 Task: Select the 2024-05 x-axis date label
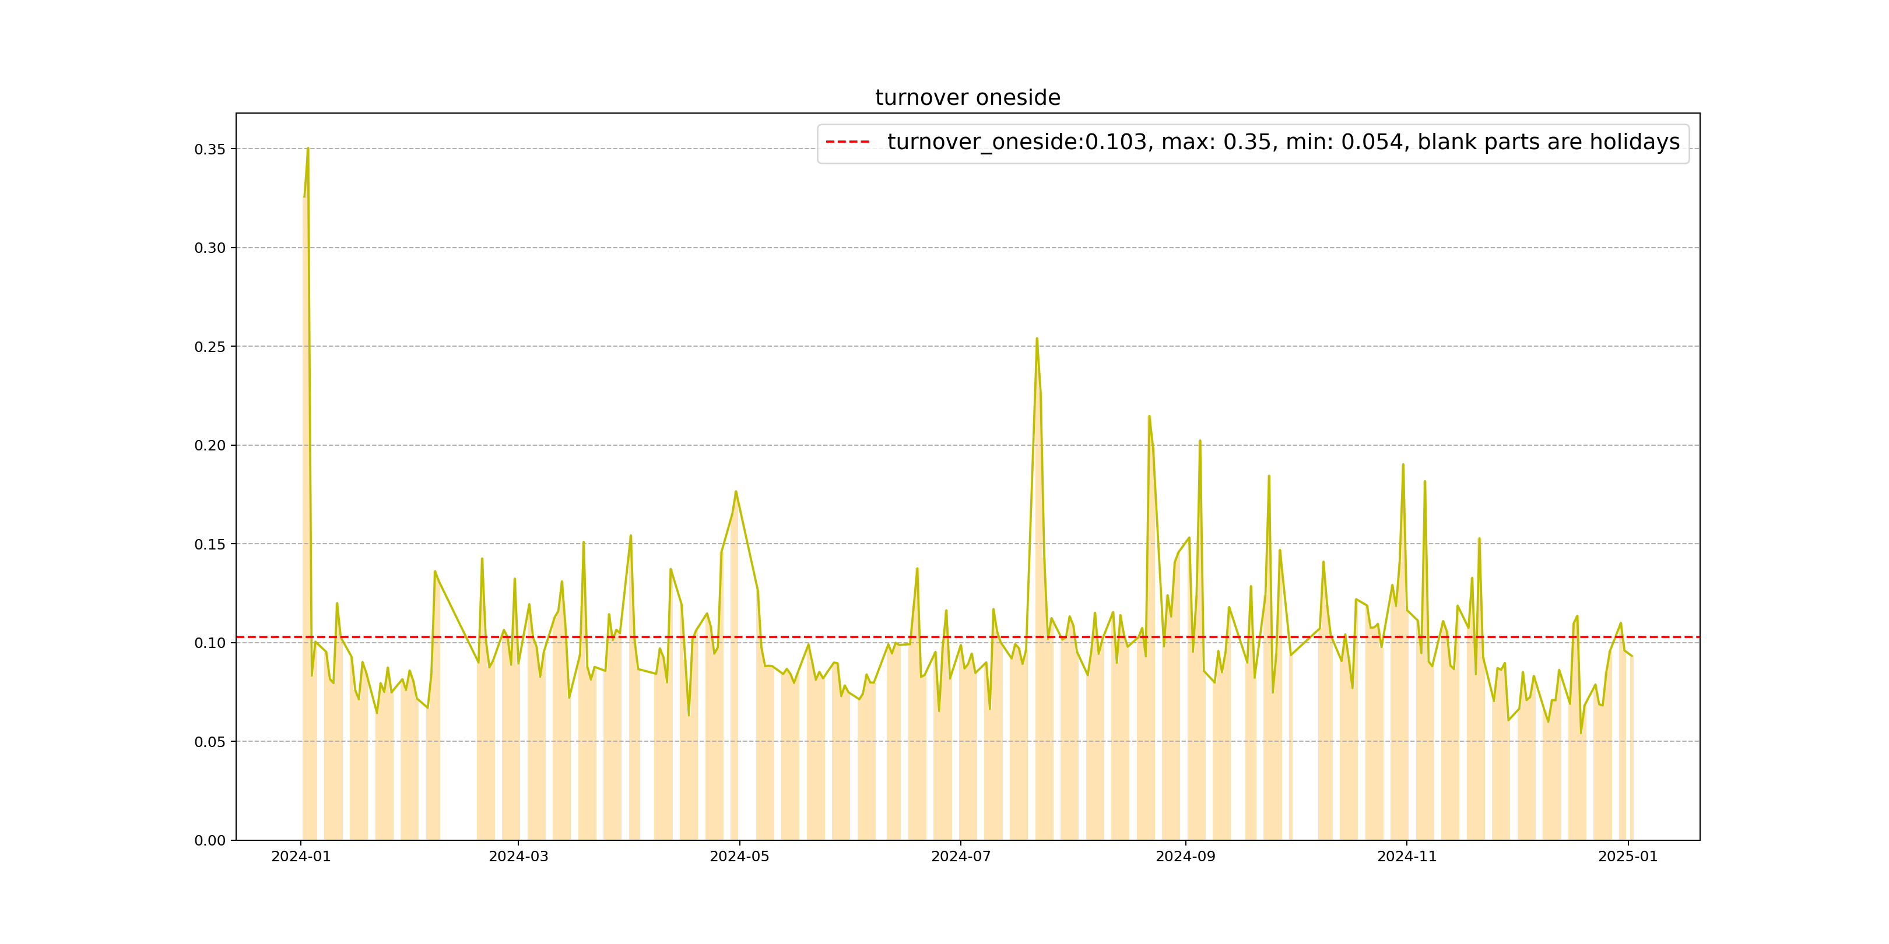(x=739, y=857)
